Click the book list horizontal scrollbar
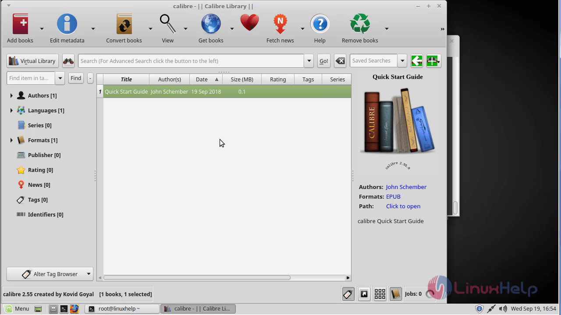Viewport: 561px width, 315px height. point(197,278)
